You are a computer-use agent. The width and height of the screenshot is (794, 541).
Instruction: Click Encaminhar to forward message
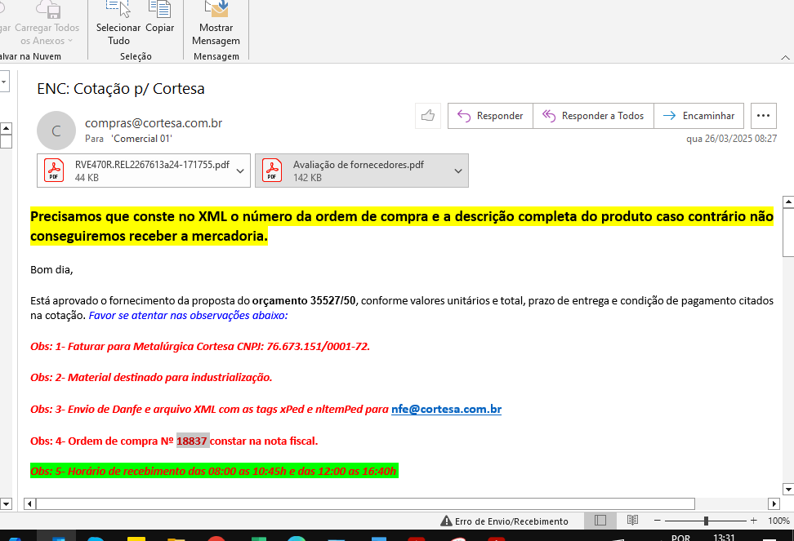[x=700, y=116]
